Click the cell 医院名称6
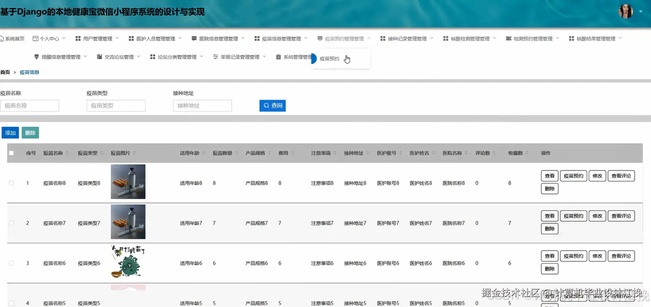 (454, 263)
